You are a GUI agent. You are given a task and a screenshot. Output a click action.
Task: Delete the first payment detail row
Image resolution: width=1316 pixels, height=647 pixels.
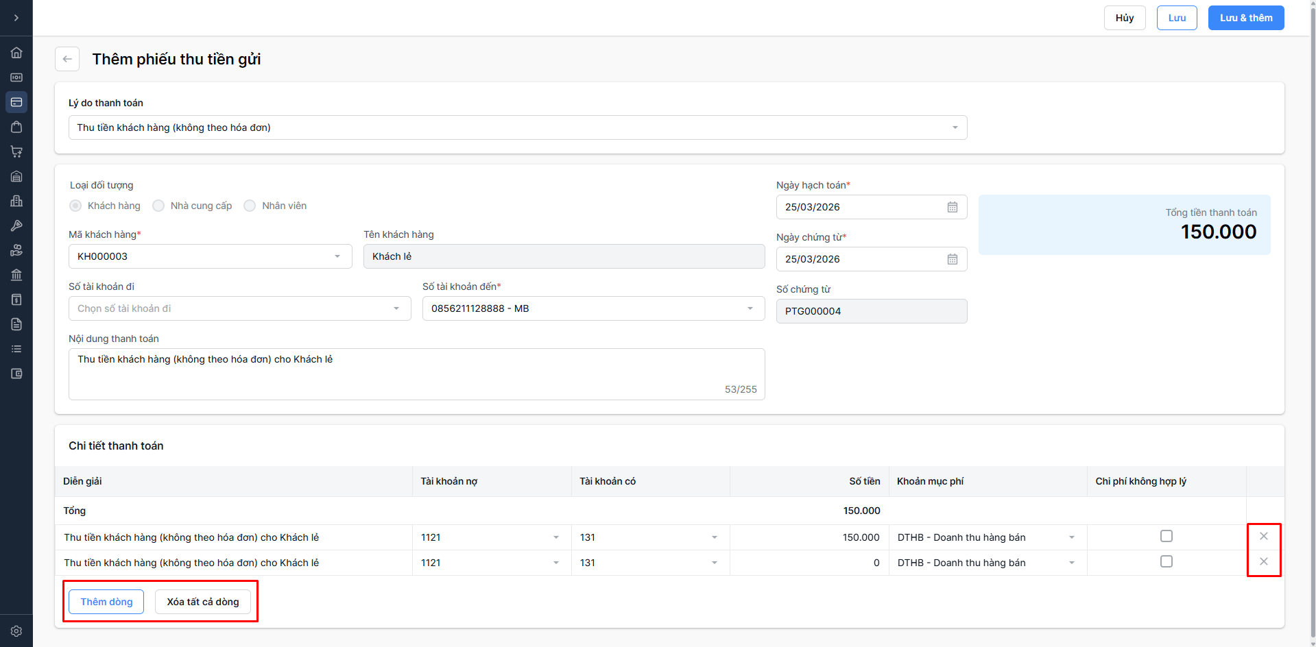click(x=1263, y=536)
